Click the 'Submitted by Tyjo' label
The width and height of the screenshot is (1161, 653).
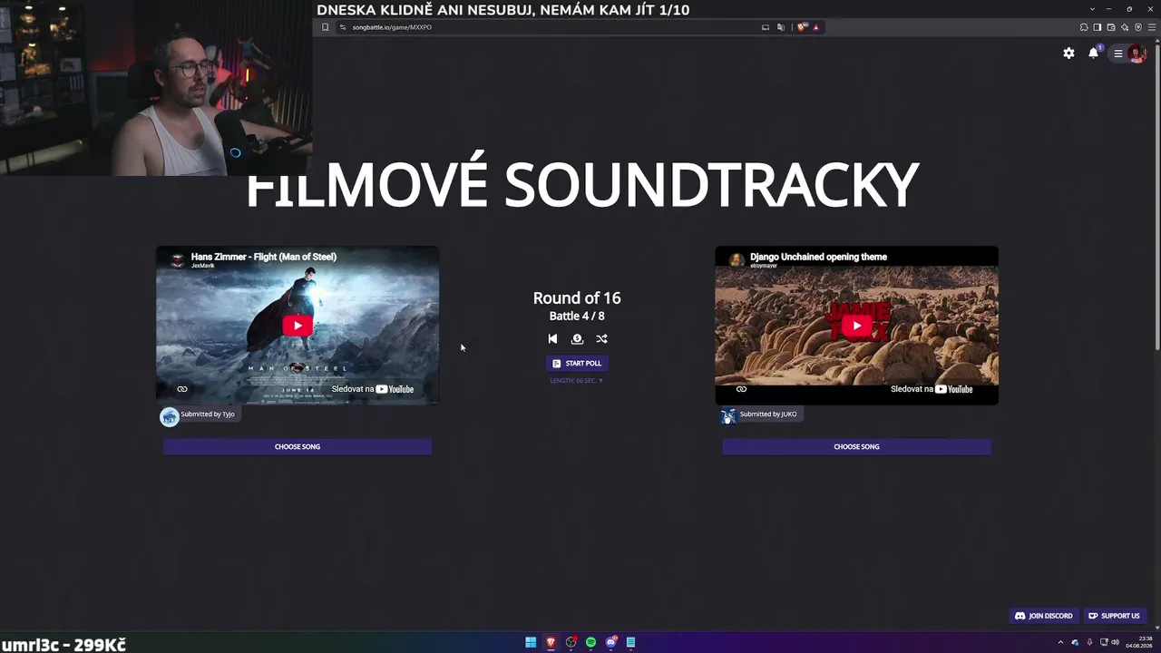pos(208,414)
